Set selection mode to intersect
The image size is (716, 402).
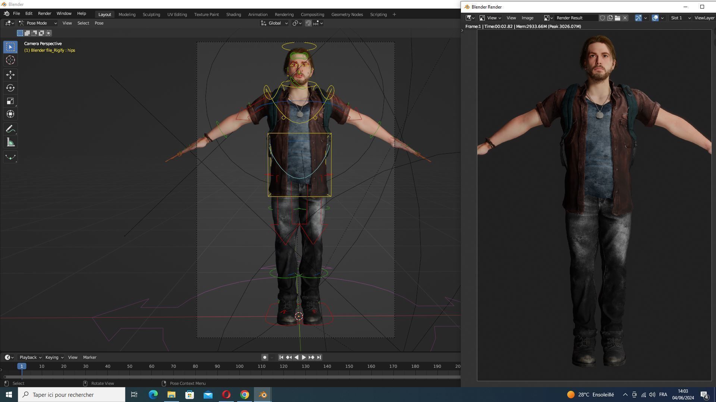(48, 33)
